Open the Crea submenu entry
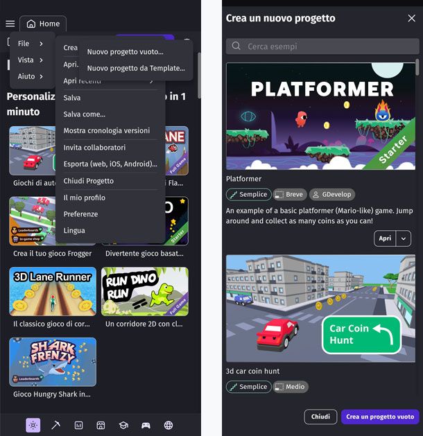The height and width of the screenshot is (436, 423). tap(70, 48)
